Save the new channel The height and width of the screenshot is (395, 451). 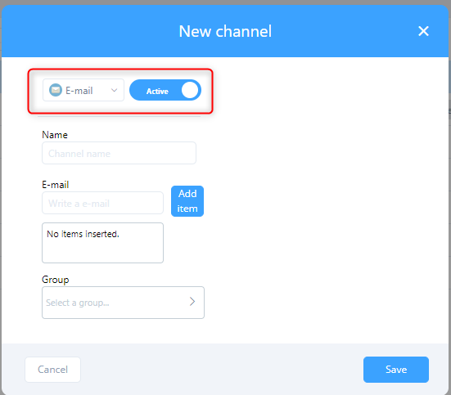pyautogui.click(x=396, y=370)
